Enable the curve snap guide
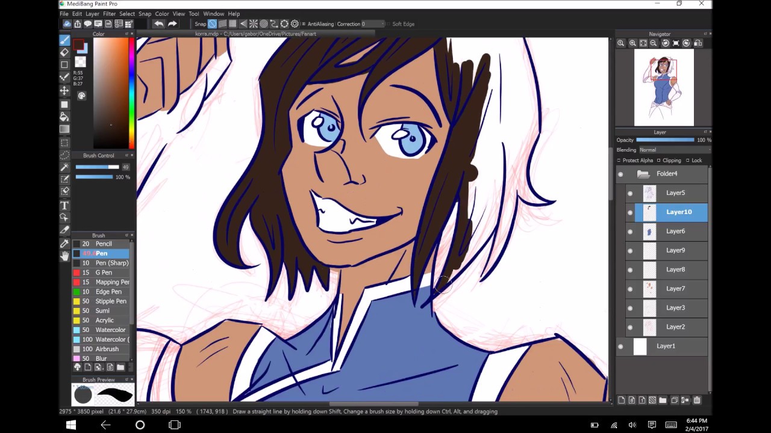771x433 pixels. [x=274, y=24]
